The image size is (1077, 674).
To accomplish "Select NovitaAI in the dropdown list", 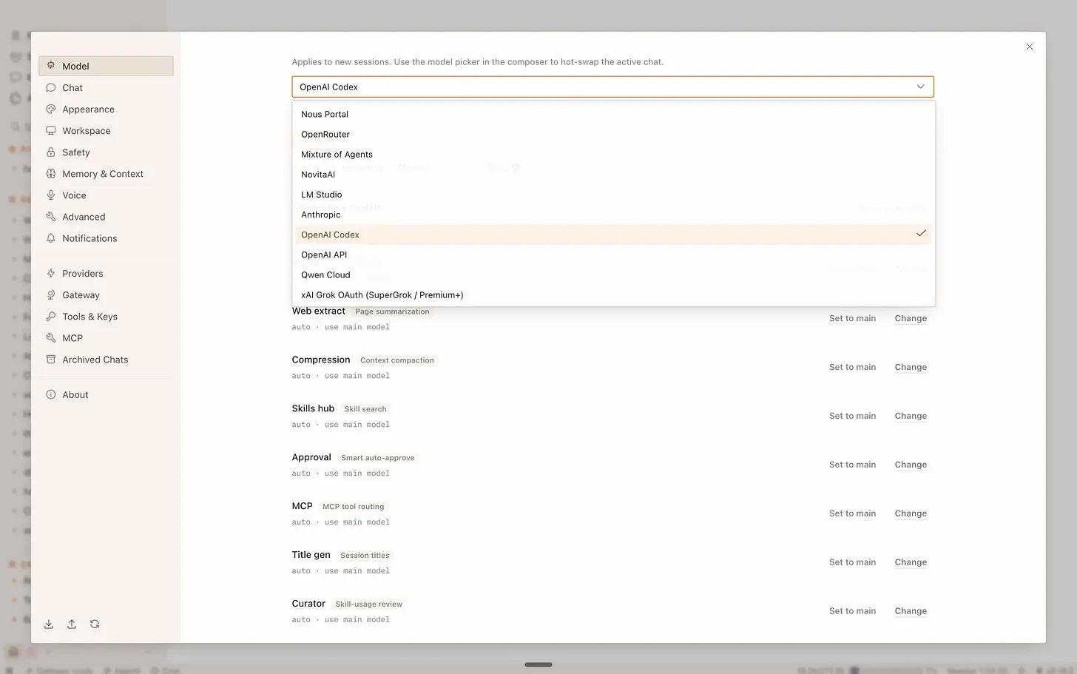I will point(612,174).
